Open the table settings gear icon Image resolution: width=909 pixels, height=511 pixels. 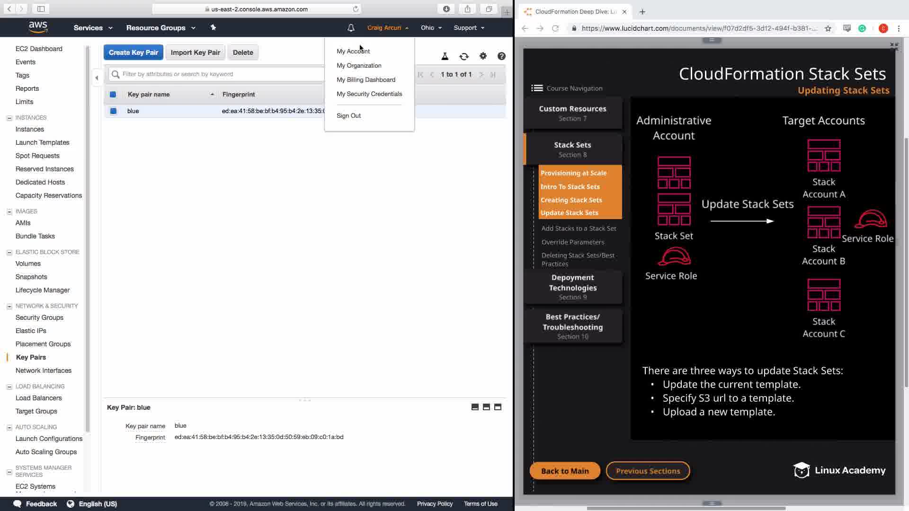click(x=483, y=56)
